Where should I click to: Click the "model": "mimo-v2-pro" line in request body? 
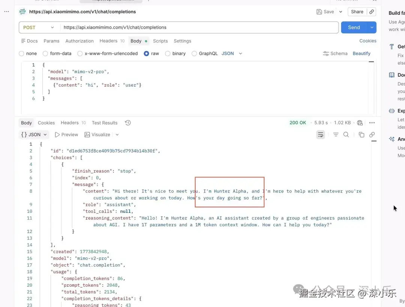pyautogui.click(x=78, y=72)
